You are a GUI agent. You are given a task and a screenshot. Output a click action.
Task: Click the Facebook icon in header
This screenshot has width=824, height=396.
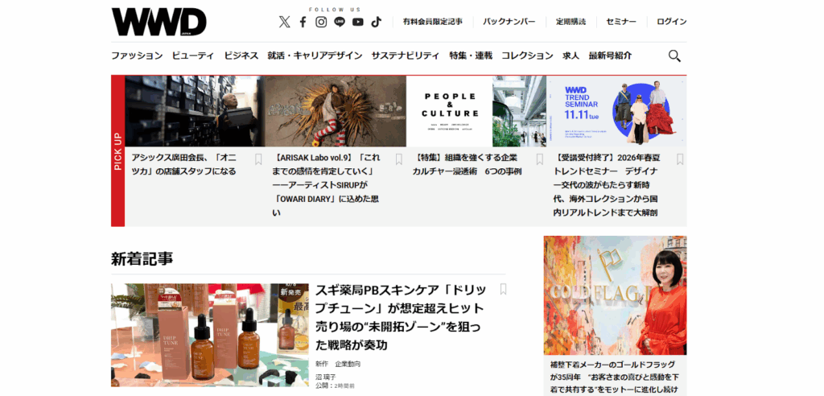(303, 22)
